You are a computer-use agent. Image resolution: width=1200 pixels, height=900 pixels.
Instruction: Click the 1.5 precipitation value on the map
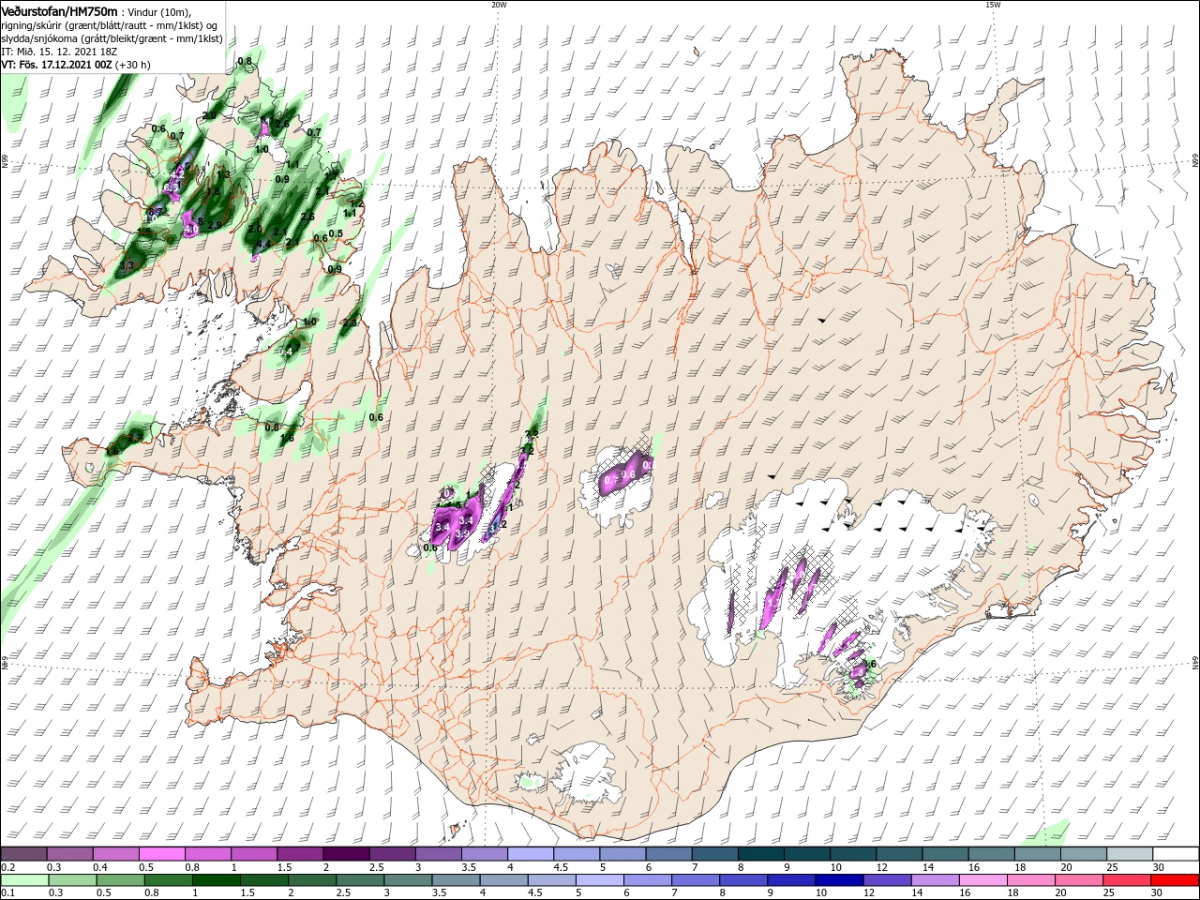[144, 231]
